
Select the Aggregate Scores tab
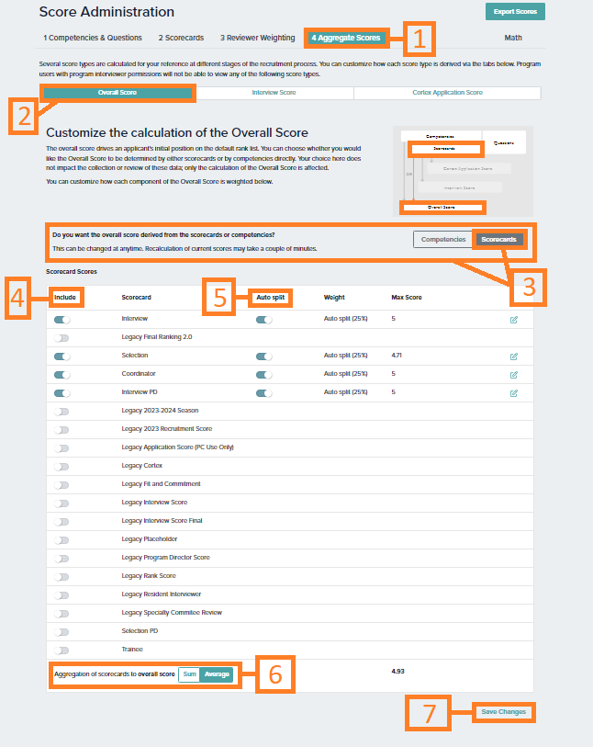pyautogui.click(x=346, y=38)
